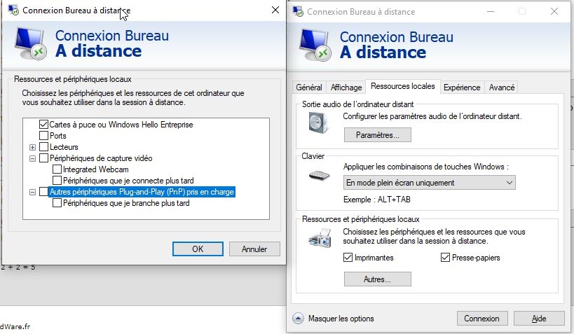The width and height of the screenshot is (574, 334).
Task: Click the keyboard icon in Clavier section
Action: pyautogui.click(x=319, y=176)
